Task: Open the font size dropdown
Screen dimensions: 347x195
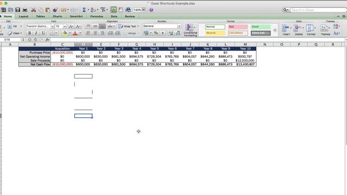Action: pos(65,27)
